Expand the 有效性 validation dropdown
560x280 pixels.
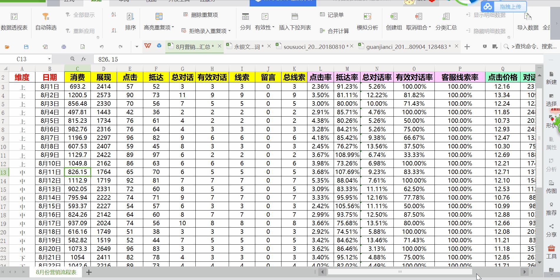tap(273, 26)
